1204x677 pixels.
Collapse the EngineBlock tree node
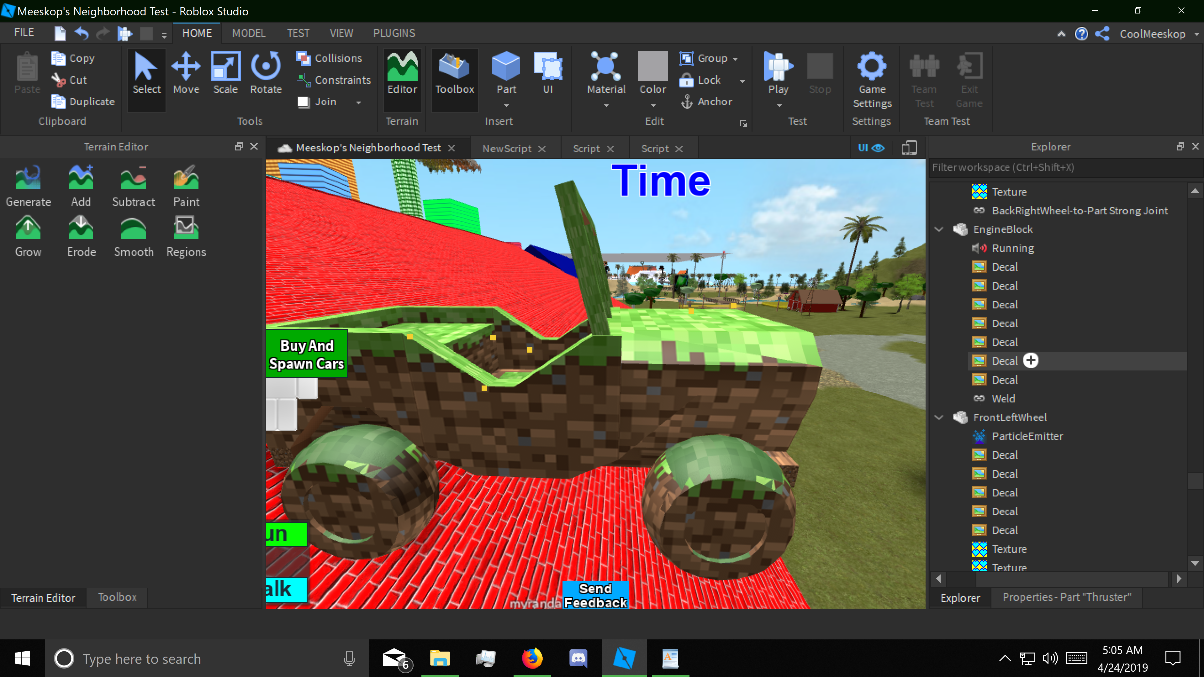pos(938,229)
